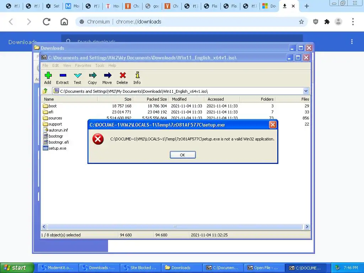Image resolution: width=364 pixels, height=273 pixels.
Task: Select the autorun.inf file
Action: (x=55, y=130)
